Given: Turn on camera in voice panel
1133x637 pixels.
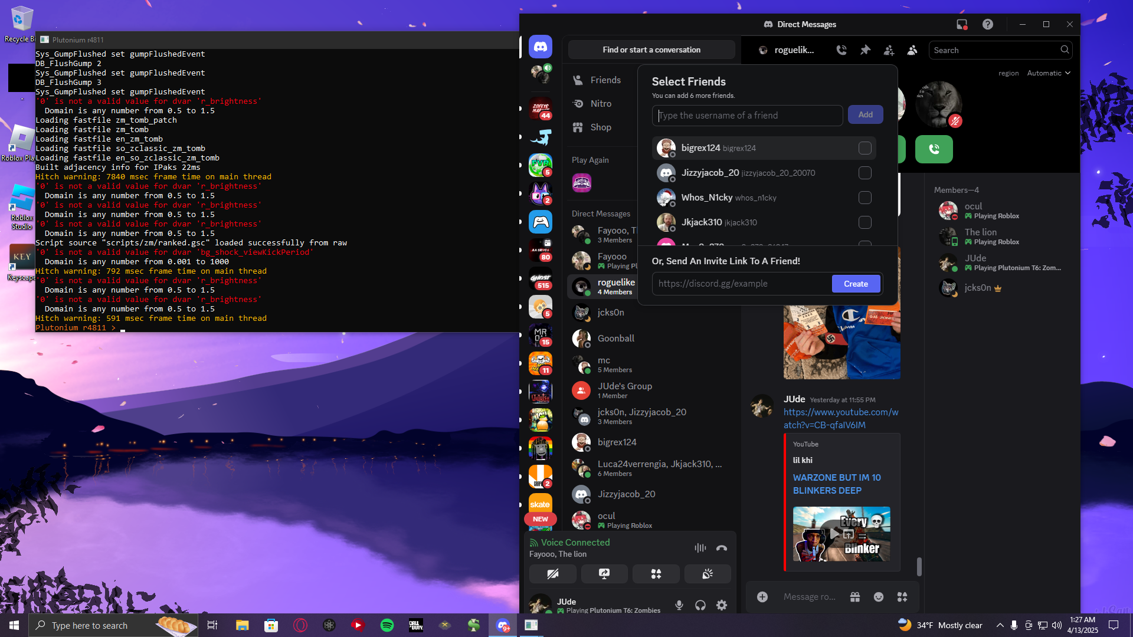Looking at the screenshot, I should (553, 574).
